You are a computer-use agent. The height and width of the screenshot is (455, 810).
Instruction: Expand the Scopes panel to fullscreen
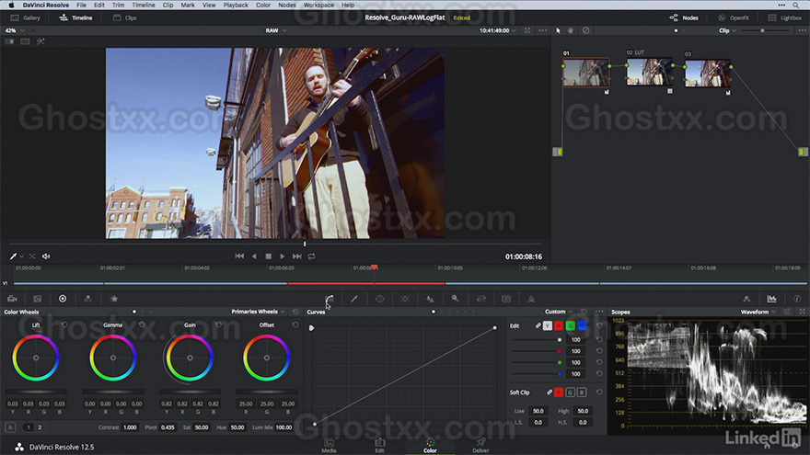click(803, 312)
